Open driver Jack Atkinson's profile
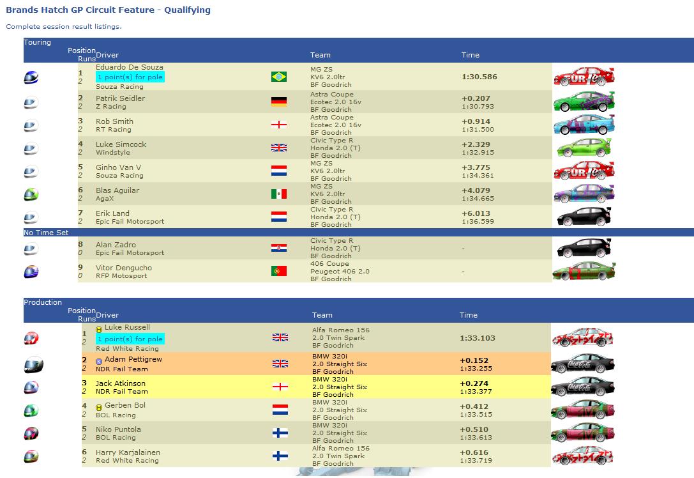 121,383
